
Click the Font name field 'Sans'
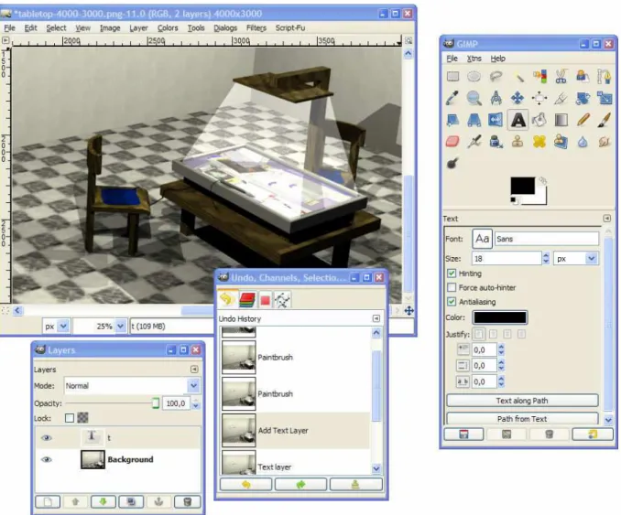547,239
